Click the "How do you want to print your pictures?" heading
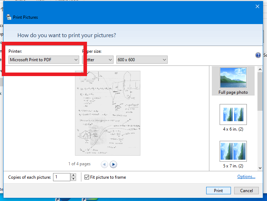This screenshot has height=201, width=267. [66, 35]
